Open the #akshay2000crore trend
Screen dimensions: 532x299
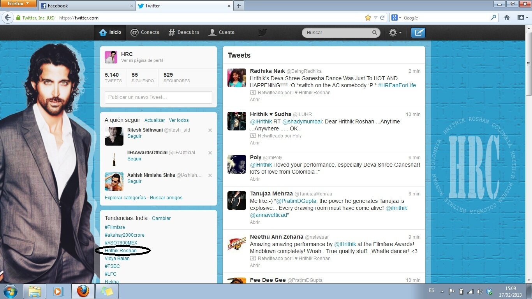(x=125, y=235)
